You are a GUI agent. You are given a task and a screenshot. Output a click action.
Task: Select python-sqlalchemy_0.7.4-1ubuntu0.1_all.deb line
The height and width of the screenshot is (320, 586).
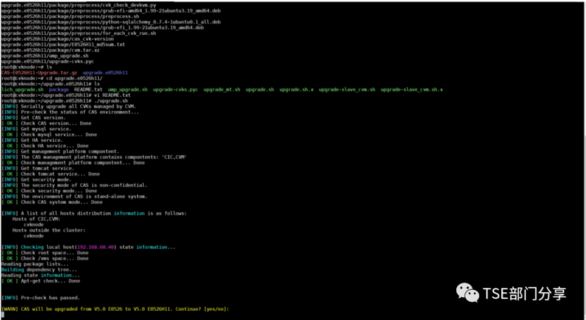[111, 22]
